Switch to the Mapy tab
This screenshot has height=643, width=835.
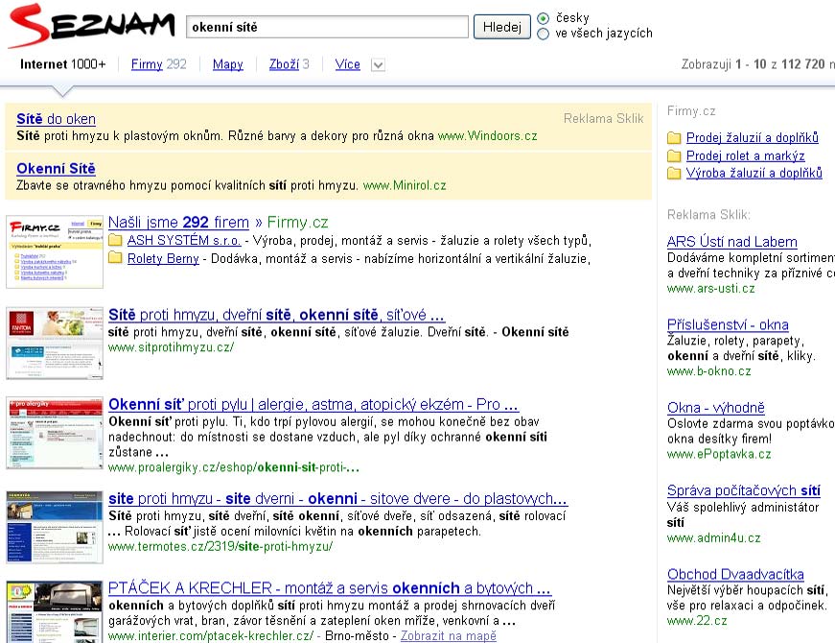[227, 64]
